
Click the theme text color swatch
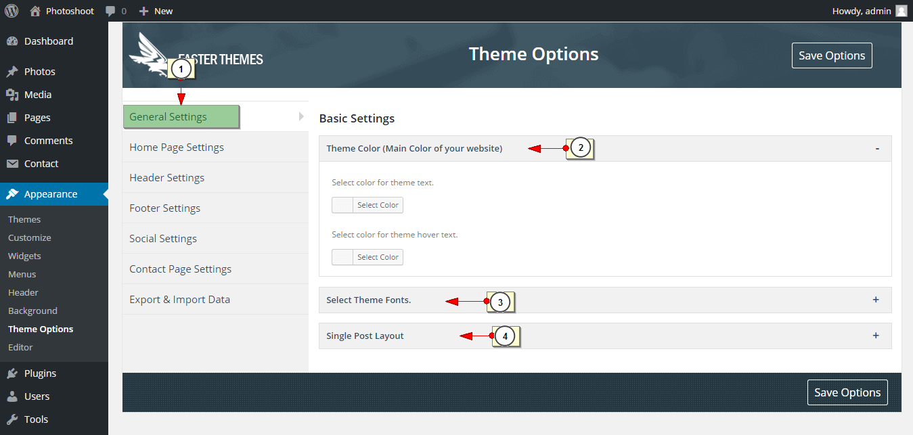[x=342, y=205]
